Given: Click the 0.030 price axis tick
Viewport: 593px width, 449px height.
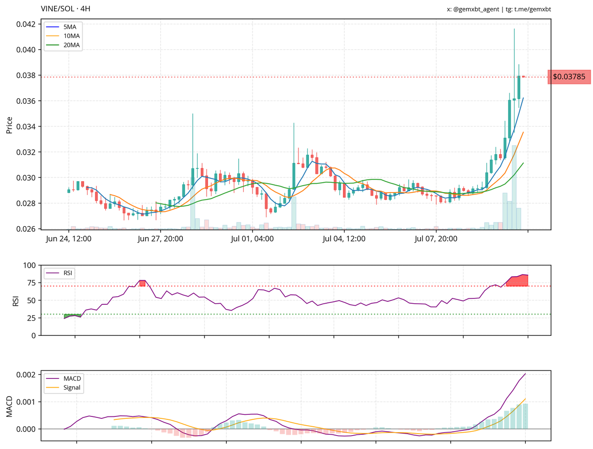Looking at the screenshot, I should (26, 178).
